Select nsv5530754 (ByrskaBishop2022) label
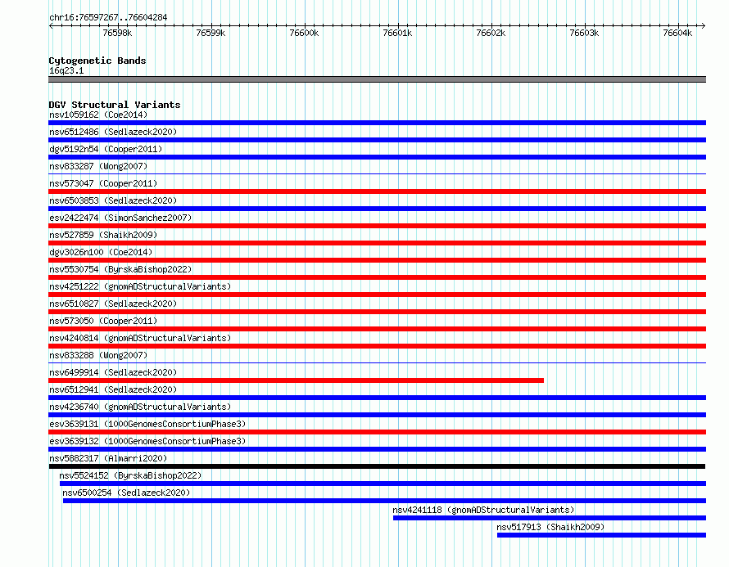Screen dimensions: 729x567 [120, 269]
